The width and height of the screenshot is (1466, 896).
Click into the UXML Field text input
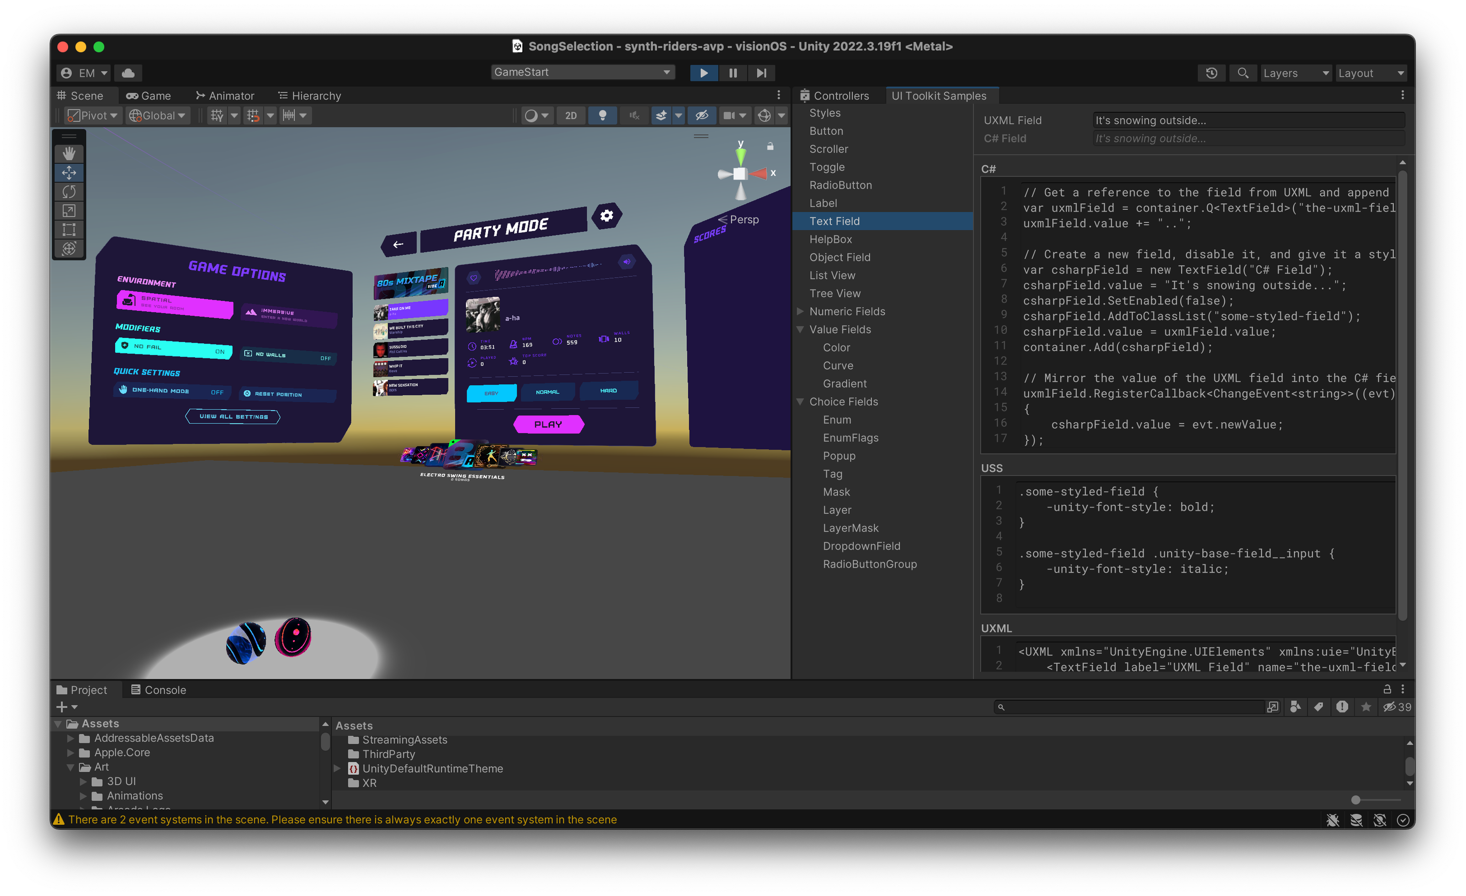click(1249, 120)
